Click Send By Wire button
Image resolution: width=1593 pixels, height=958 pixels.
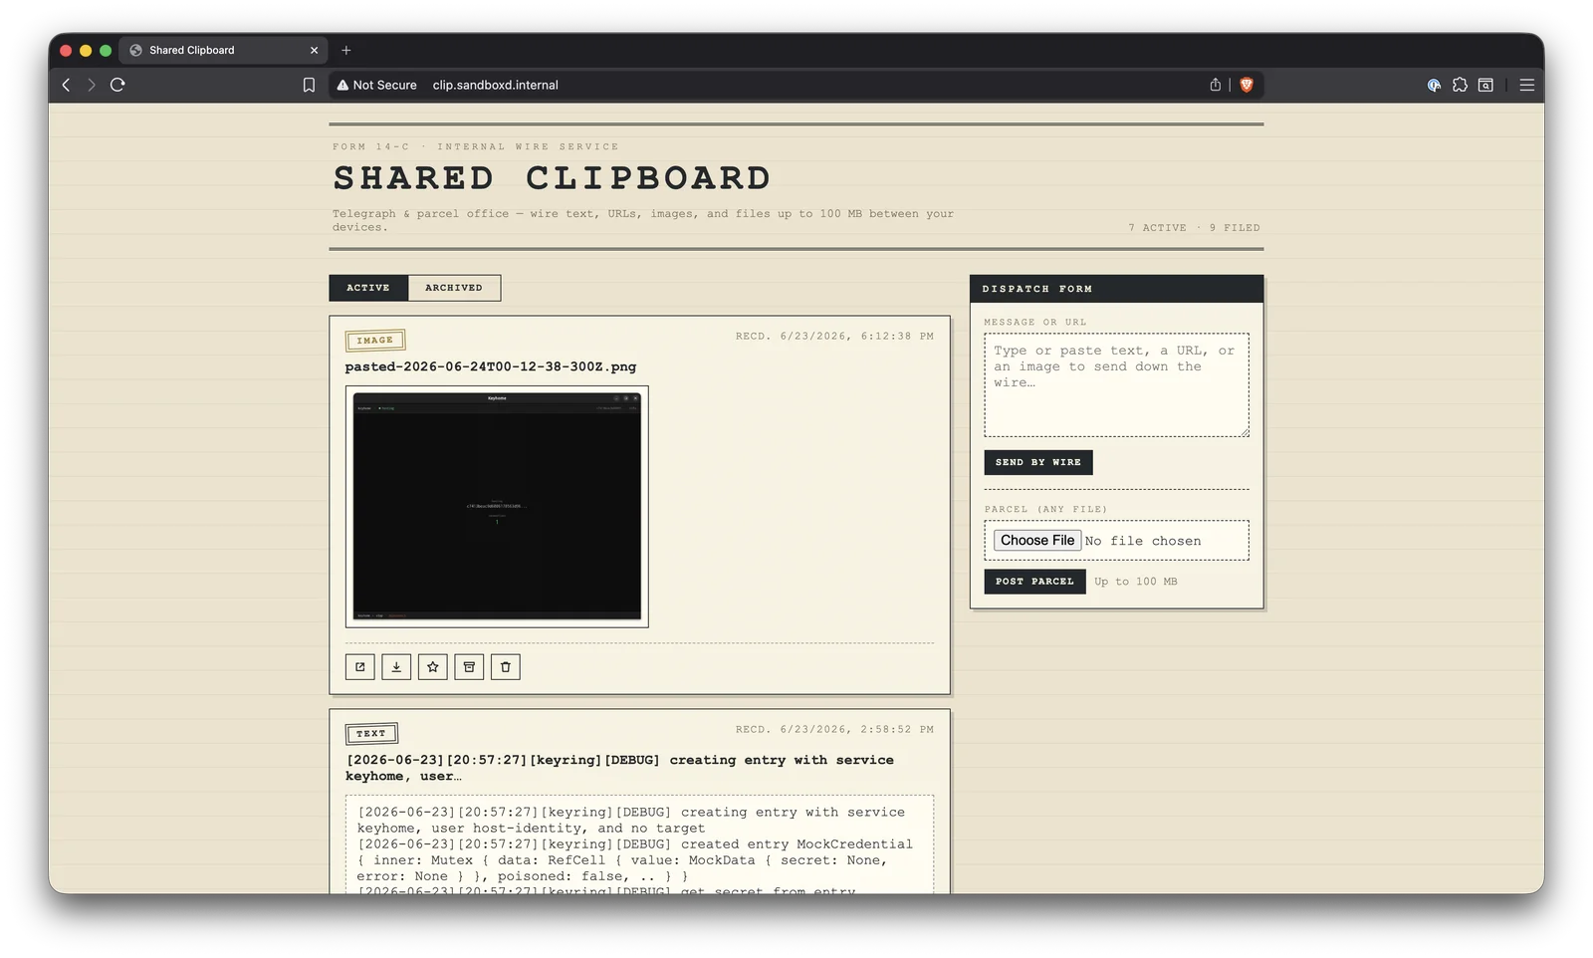1038,462
